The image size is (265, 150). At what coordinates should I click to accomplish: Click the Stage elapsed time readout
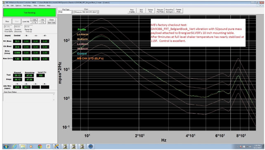pos(17,79)
